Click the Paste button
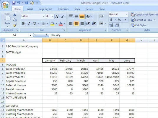The image size is (158, 118). [7, 20]
